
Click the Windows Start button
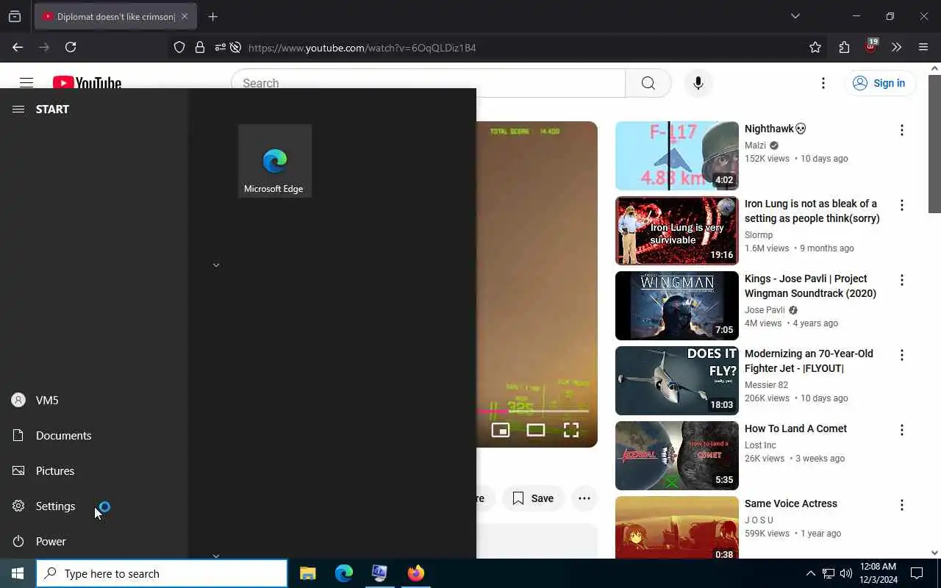tap(18, 573)
